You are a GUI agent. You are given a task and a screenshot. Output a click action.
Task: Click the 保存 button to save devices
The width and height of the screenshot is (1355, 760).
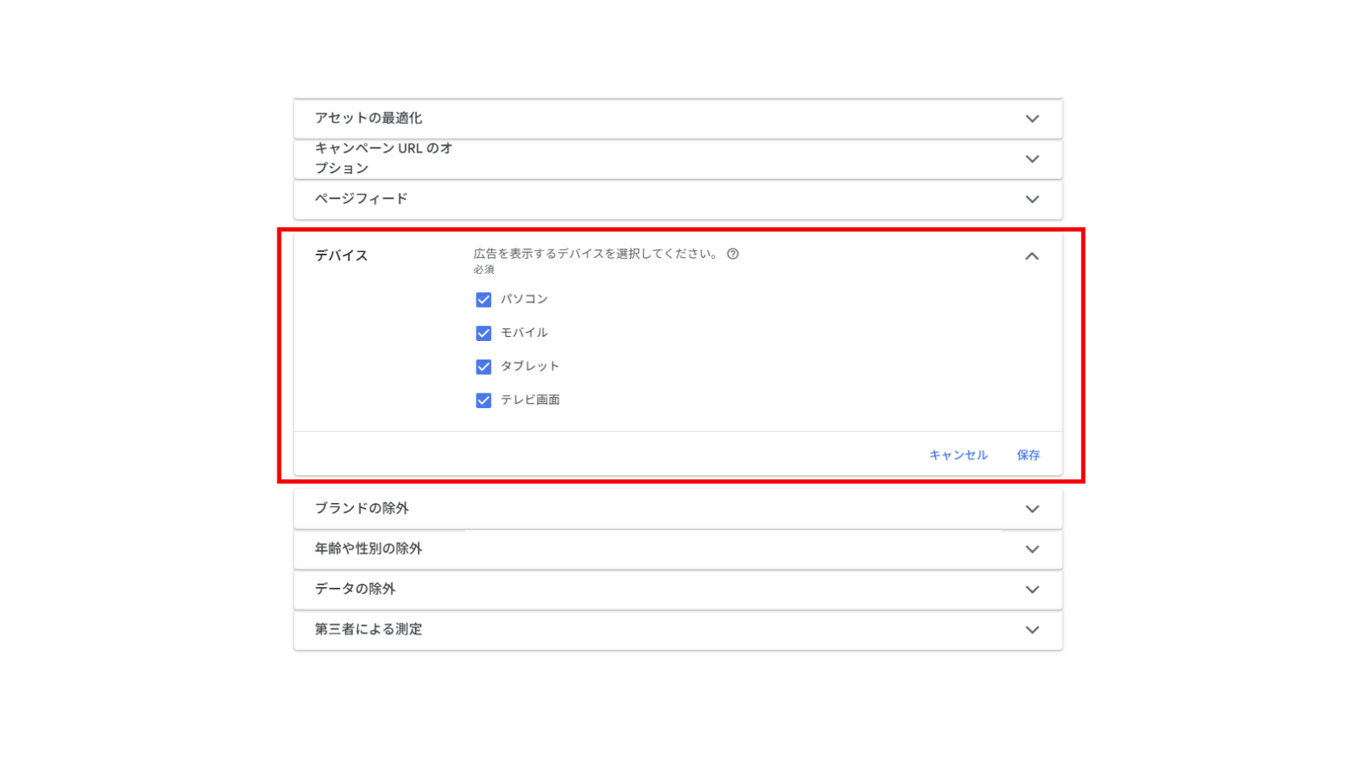click(x=1028, y=455)
